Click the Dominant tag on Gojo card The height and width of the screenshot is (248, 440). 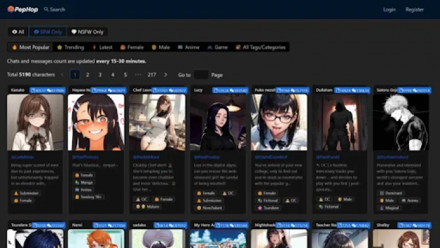[391, 193]
